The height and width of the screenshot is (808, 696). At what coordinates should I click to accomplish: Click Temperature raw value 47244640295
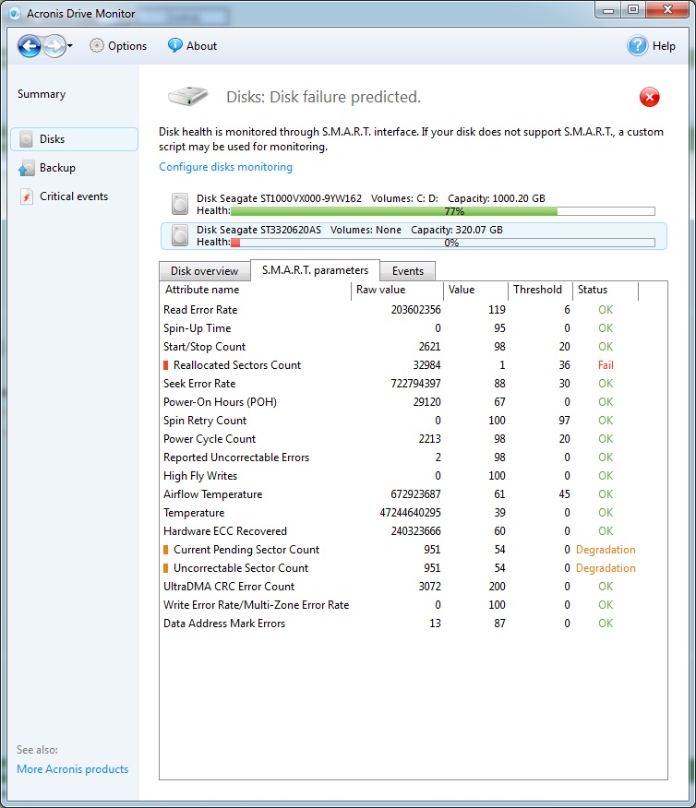(x=411, y=513)
